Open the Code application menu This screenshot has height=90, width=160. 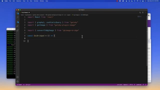[6, 1]
